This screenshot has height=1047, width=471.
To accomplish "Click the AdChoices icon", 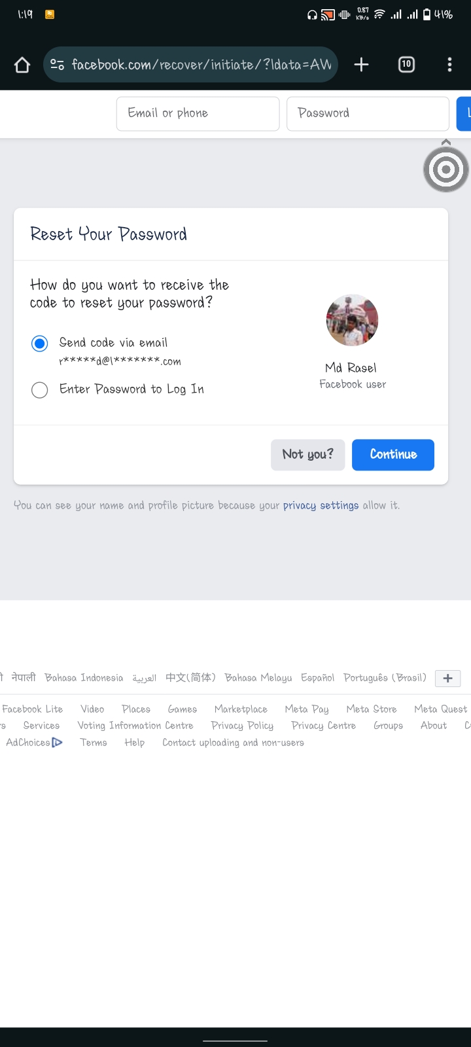I will (57, 743).
